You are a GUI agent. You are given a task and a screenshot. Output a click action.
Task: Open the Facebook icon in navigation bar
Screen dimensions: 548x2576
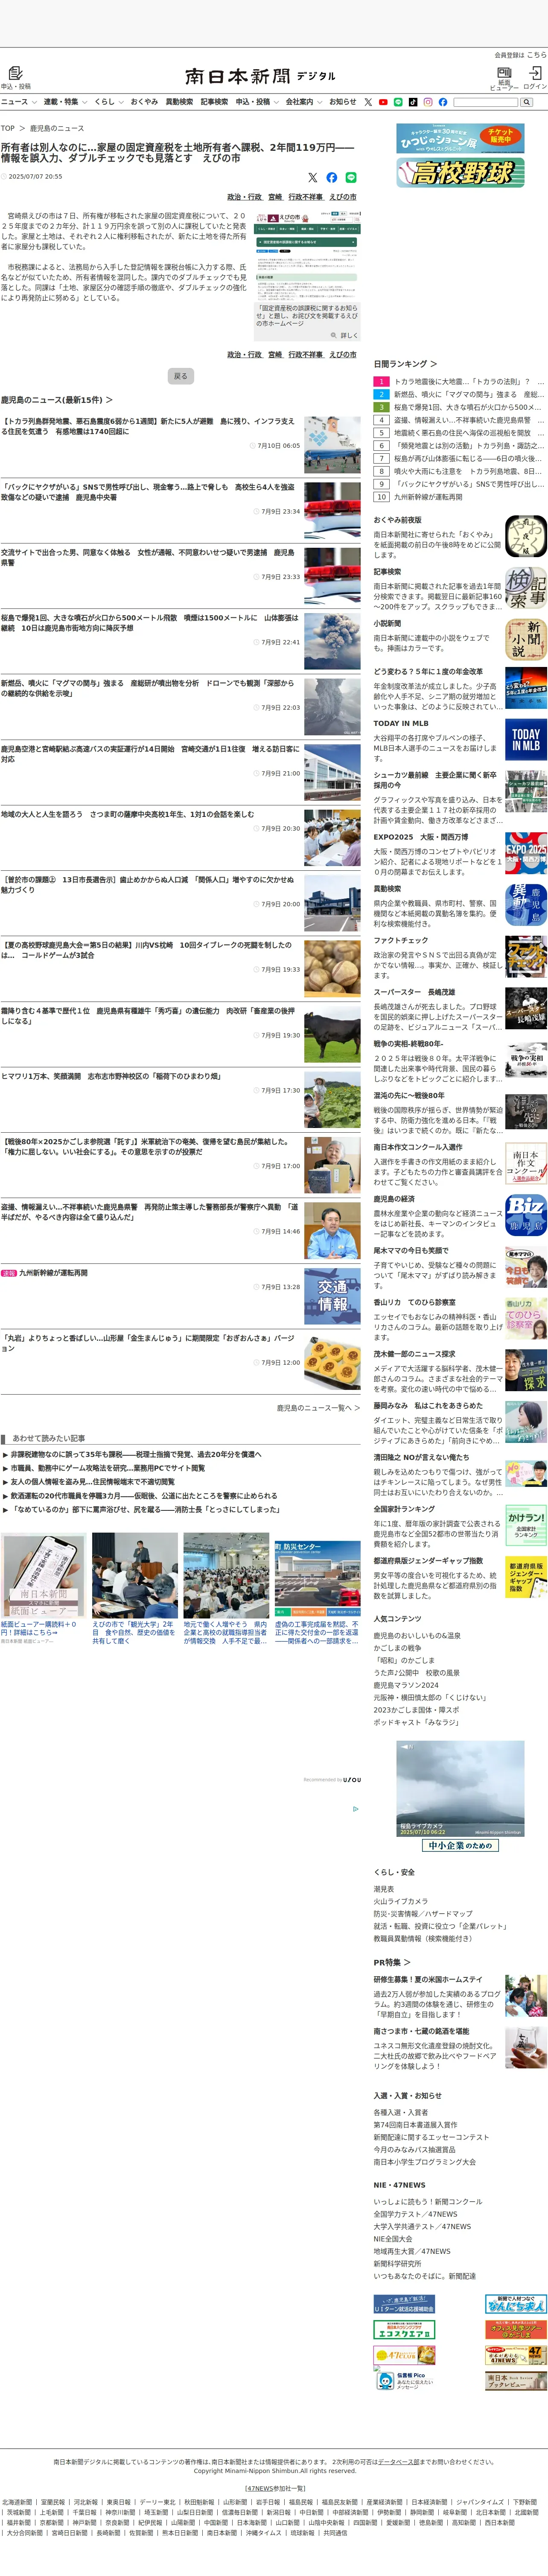click(x=442, y=102)
